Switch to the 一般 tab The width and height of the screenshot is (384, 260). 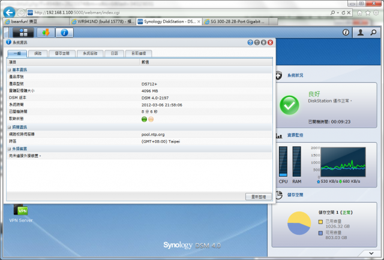(17, 53)
